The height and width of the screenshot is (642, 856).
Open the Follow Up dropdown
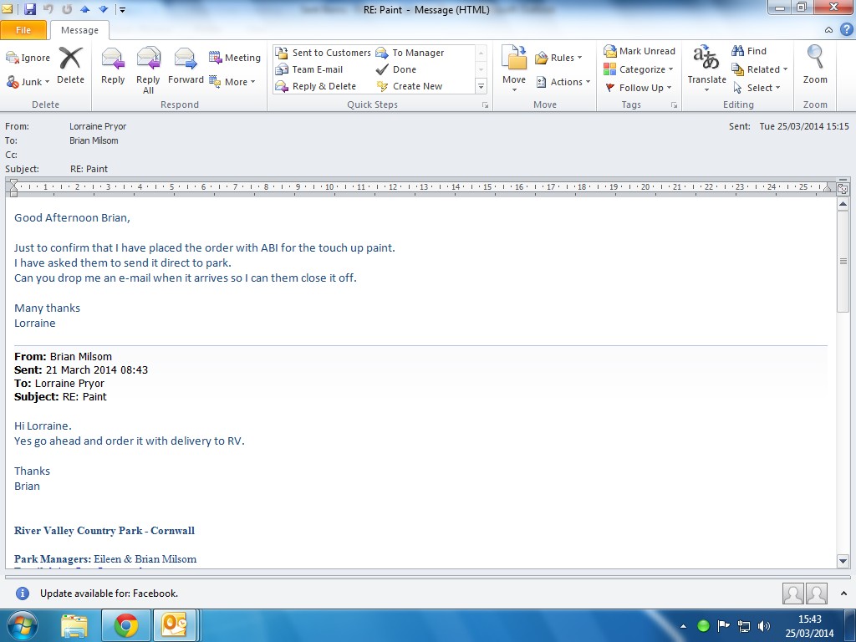[x=638, y=87]
